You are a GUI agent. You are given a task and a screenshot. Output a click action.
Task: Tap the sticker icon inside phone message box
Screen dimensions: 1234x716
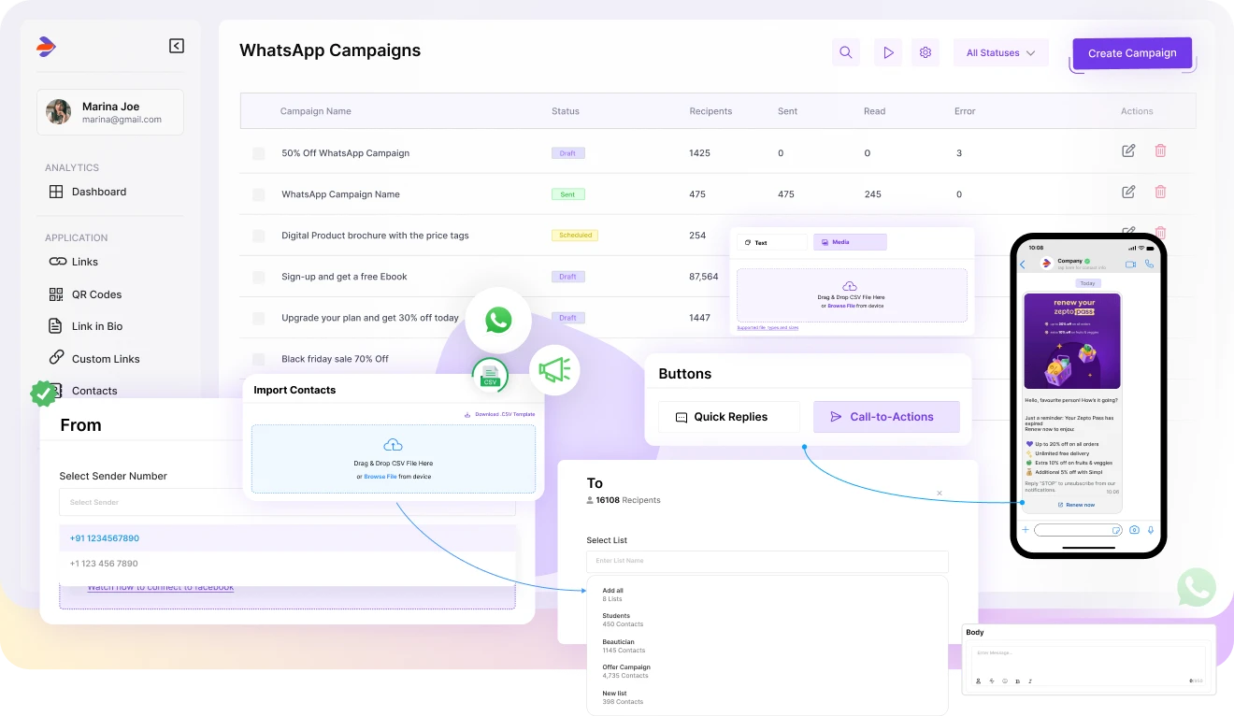click(1115, 530)
